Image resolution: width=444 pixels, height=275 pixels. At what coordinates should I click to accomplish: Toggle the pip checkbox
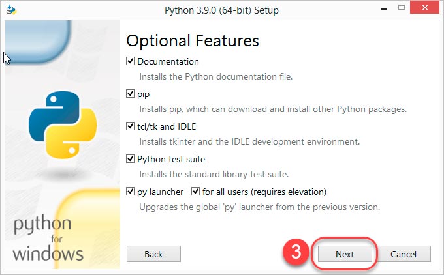coord(130,94)
